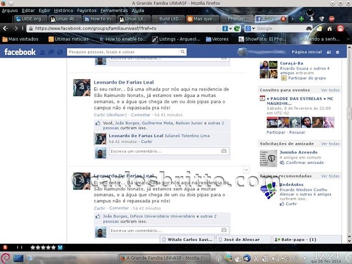Click Página inicial link in header

coord(306,52)
